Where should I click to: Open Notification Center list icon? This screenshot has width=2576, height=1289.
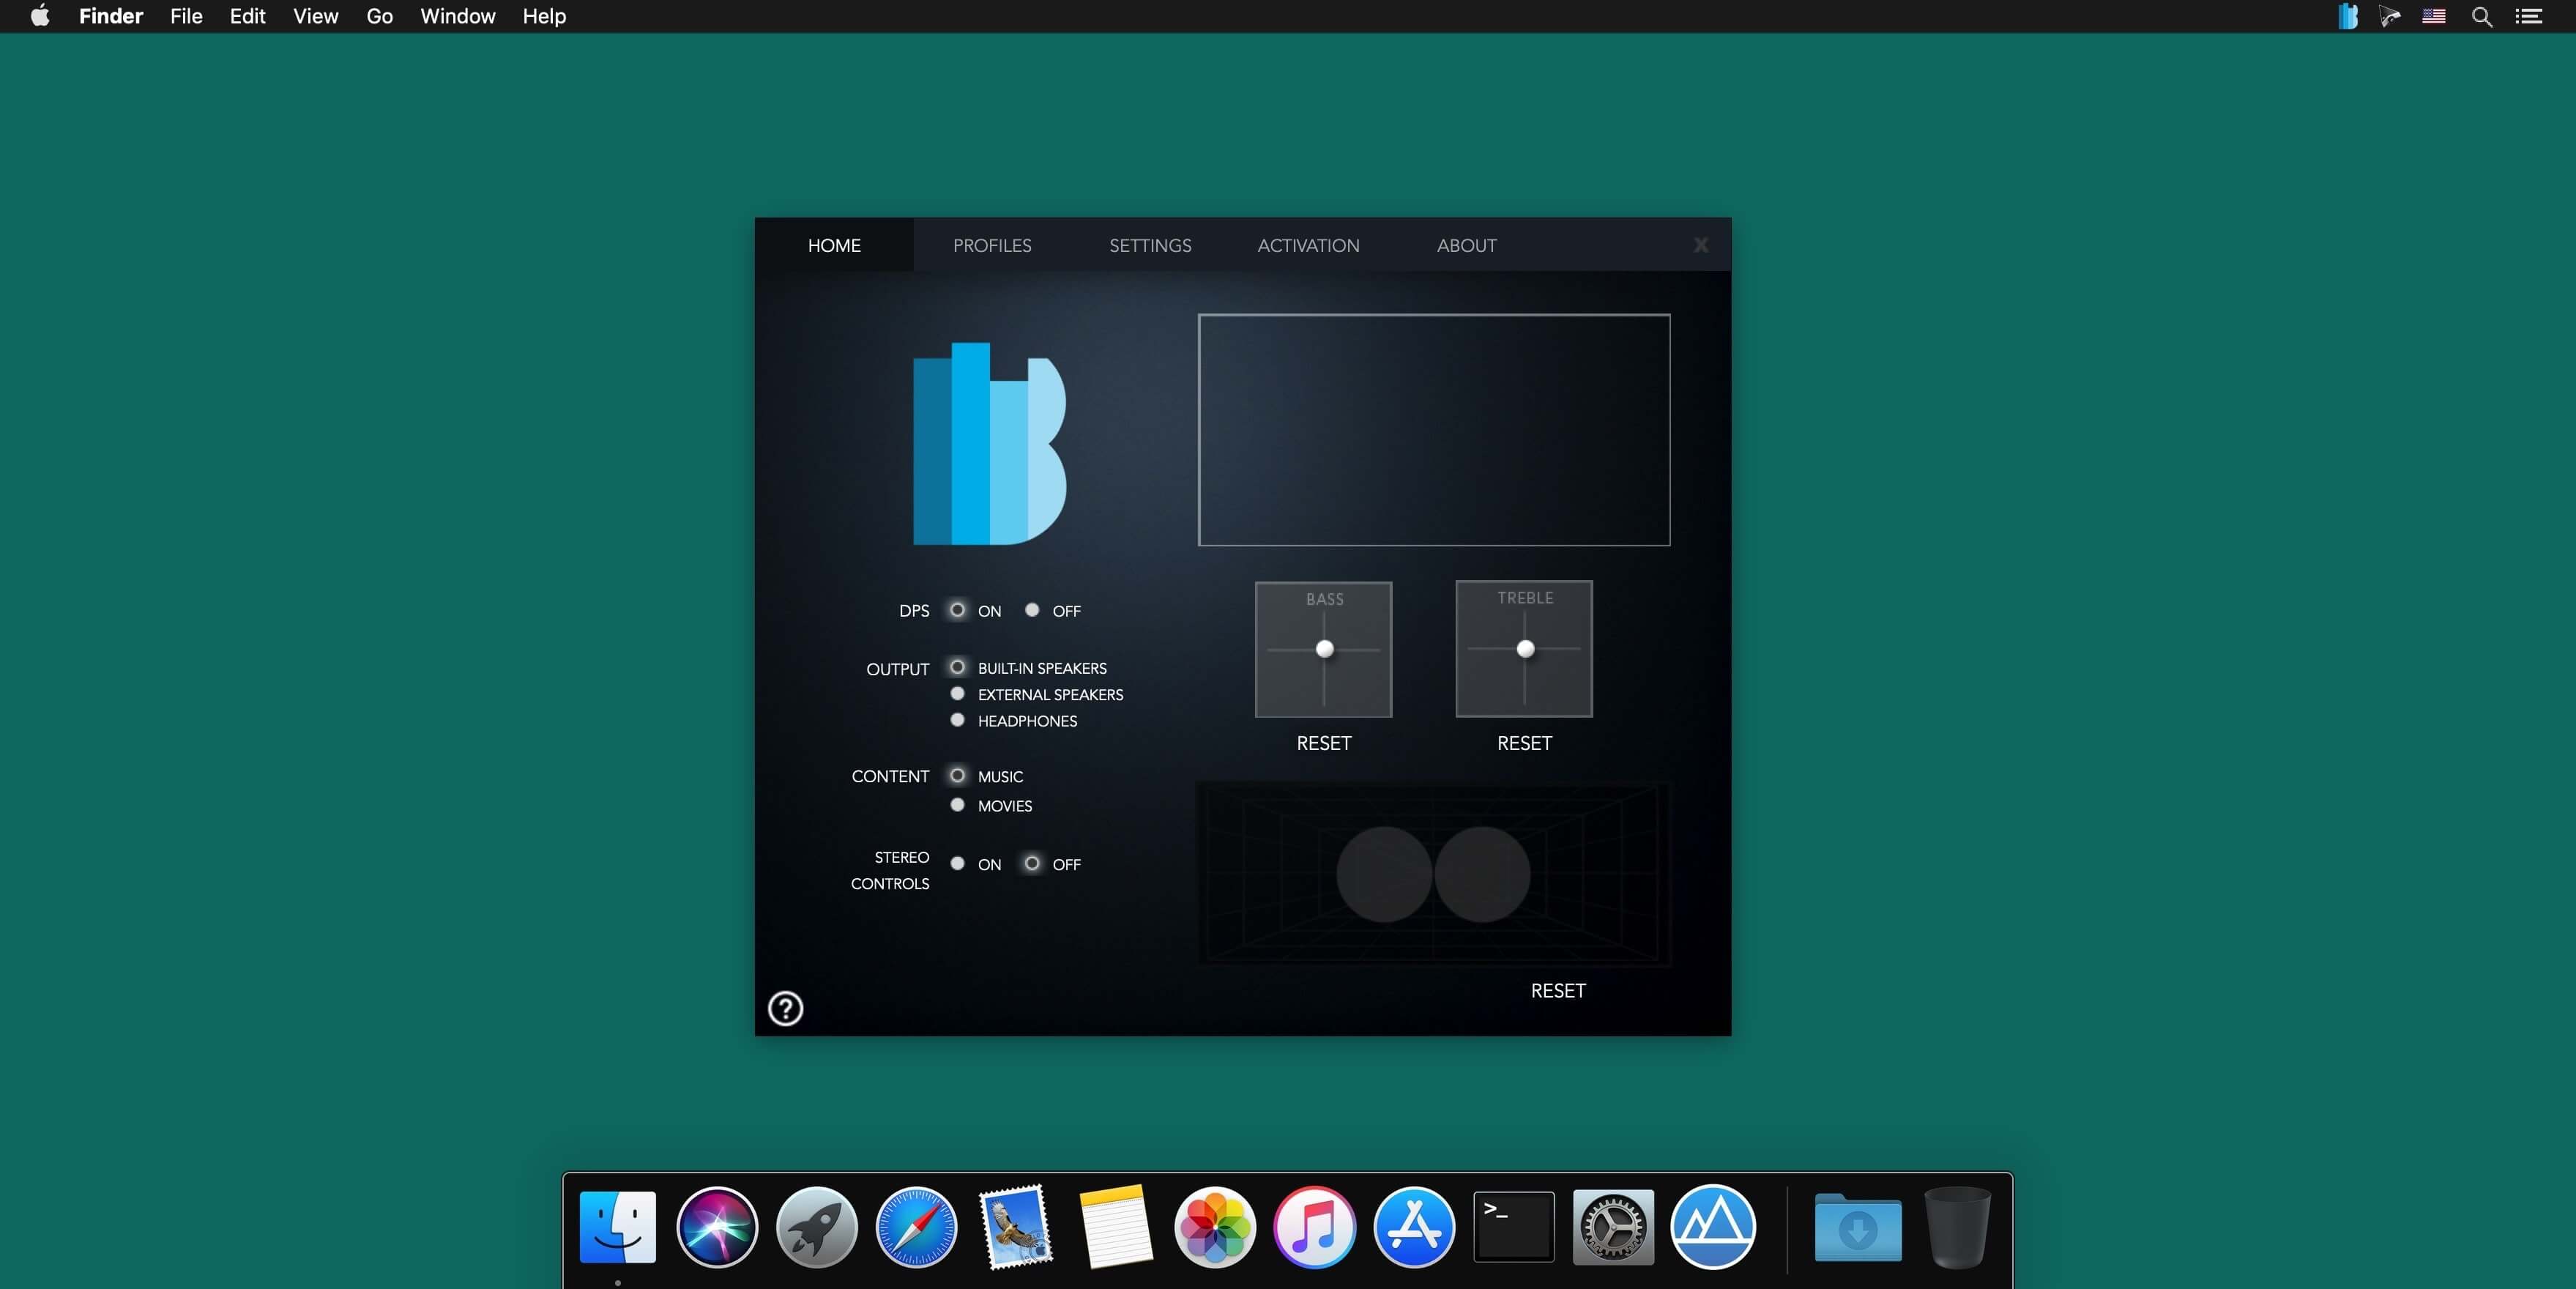2529,16
